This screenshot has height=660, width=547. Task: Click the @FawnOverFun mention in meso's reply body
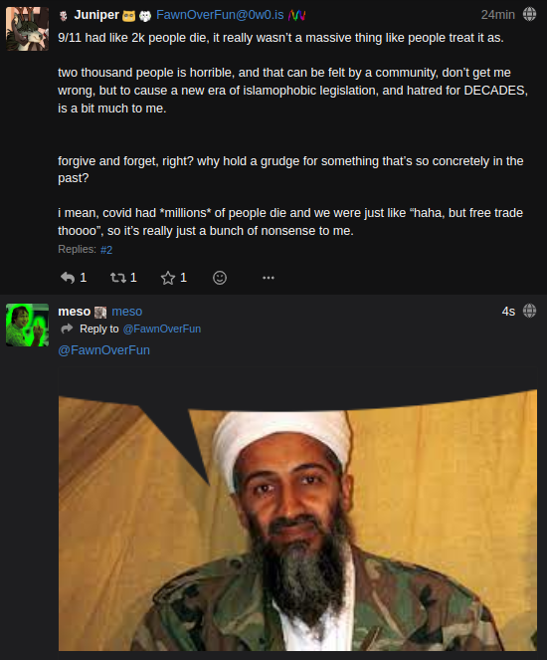[x=103, y=350]
